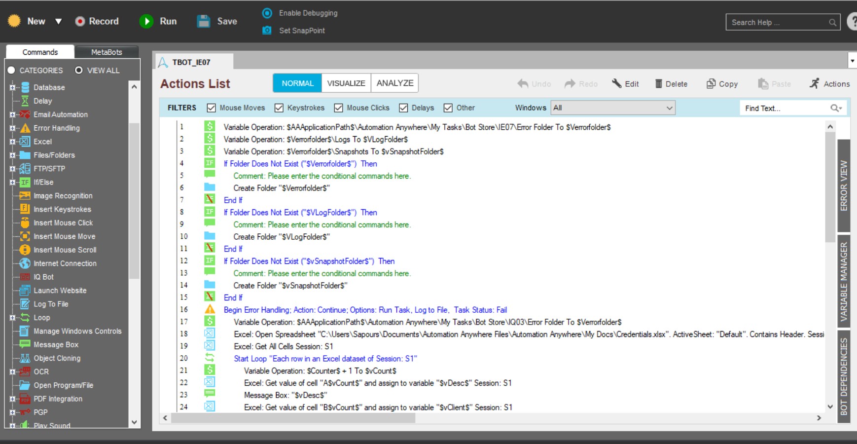
Task: Click the Set SnapPoint camera icon
Action: (267, 30)
